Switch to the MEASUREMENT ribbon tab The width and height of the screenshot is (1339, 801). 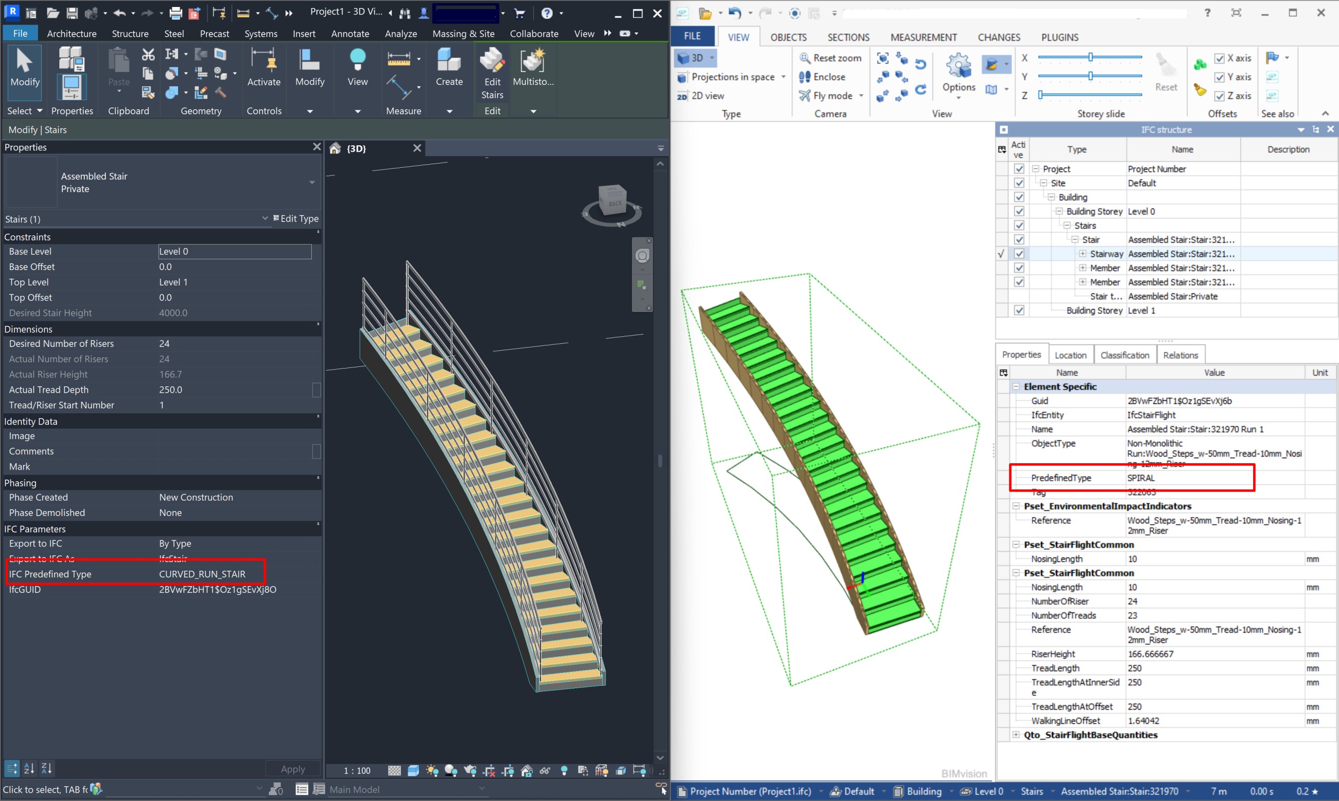click(x=923, y=37)
